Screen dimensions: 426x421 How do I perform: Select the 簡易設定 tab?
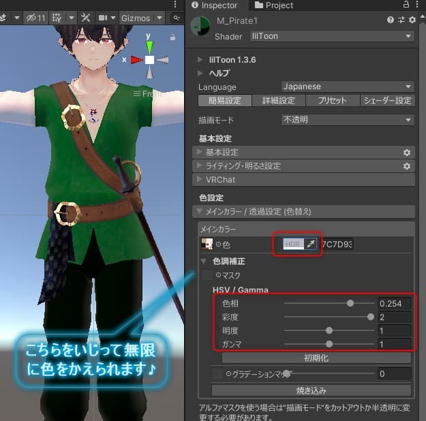(x=225, y=101)
